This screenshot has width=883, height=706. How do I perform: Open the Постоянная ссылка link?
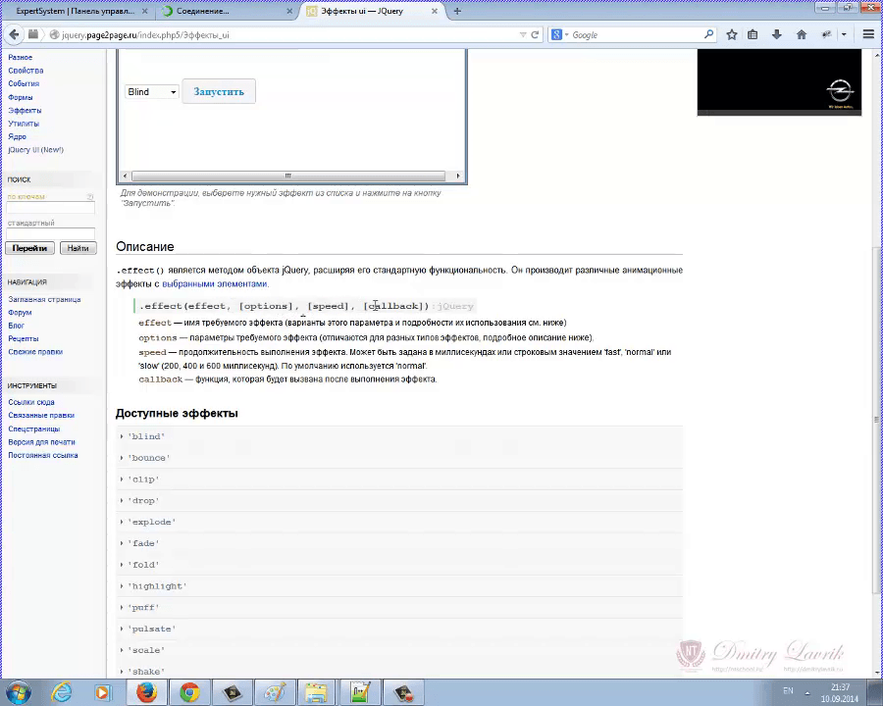point(43,455)
